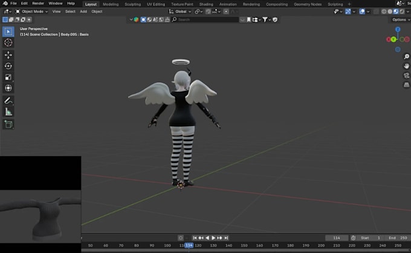Set selection mode to new selection
The image size is (411, 253).
(x=5, y=20)
